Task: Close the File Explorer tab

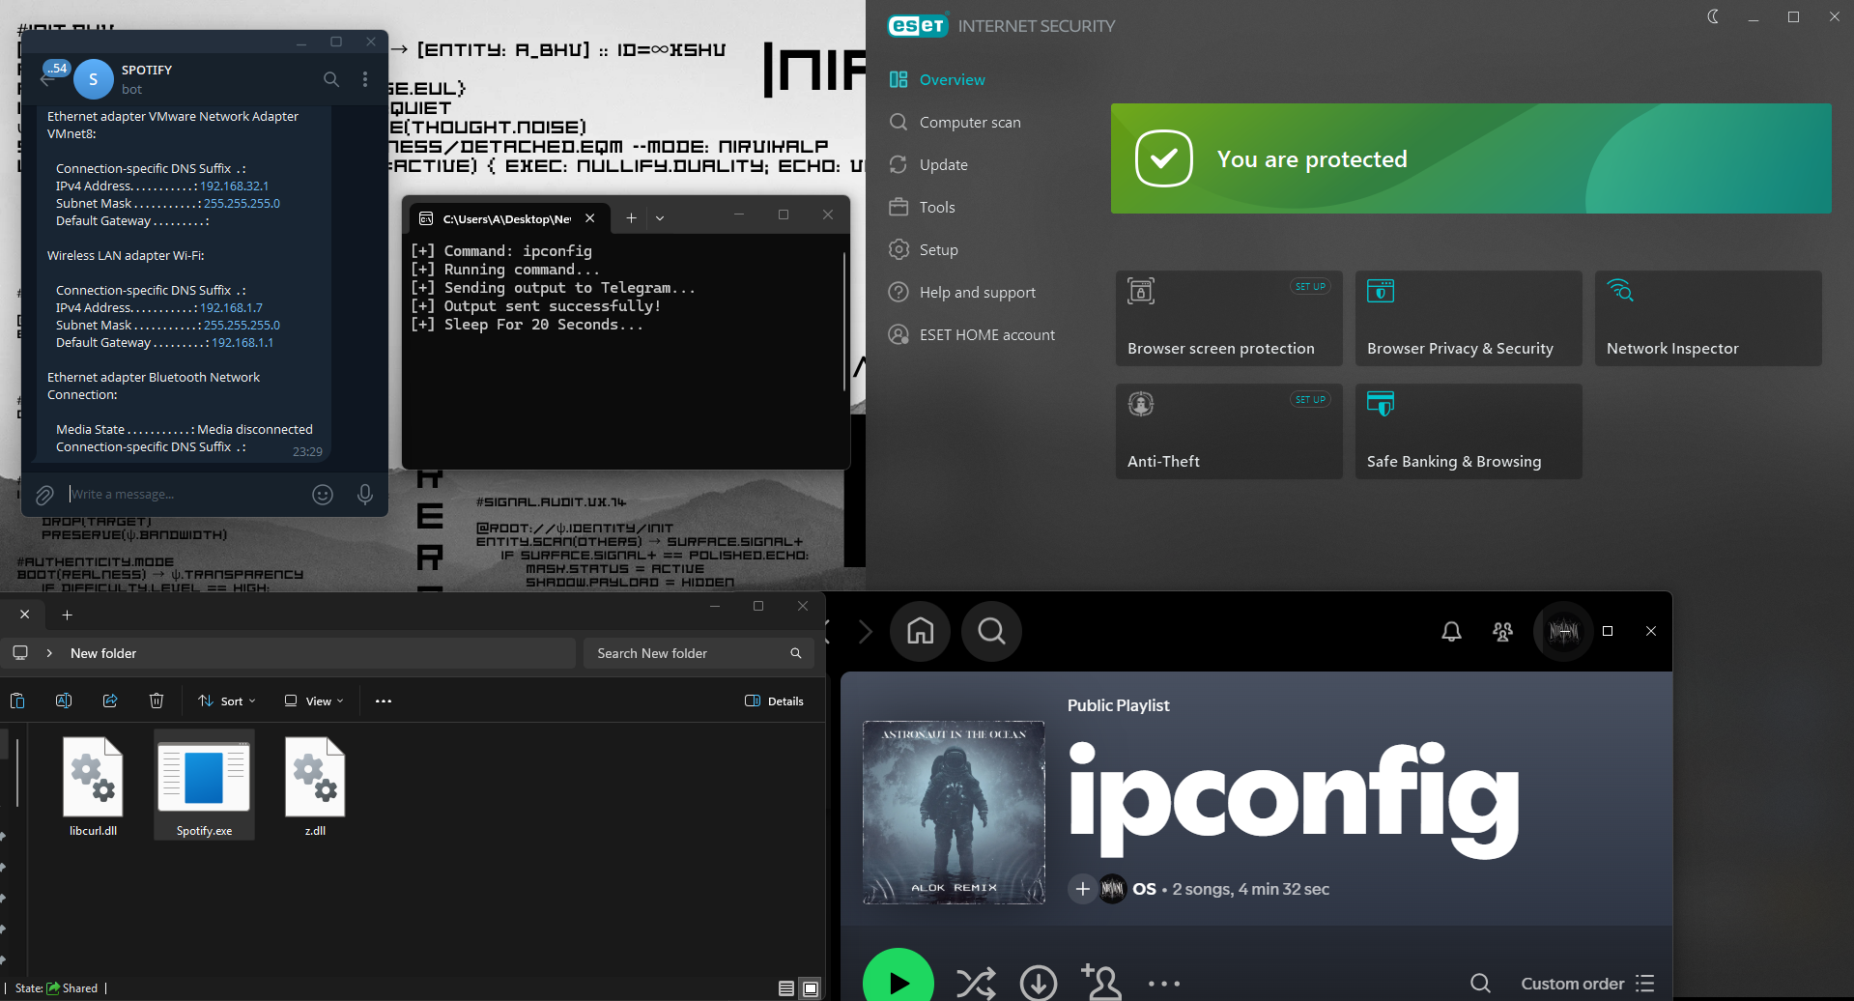Action: click(x=25, y=615)
